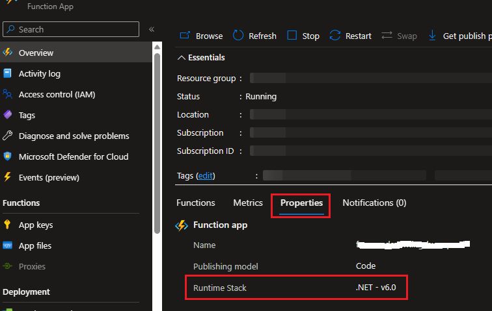Click the Swap arrows icon
Viewport: 492px width, 311px height.
[x=387, y=36]
